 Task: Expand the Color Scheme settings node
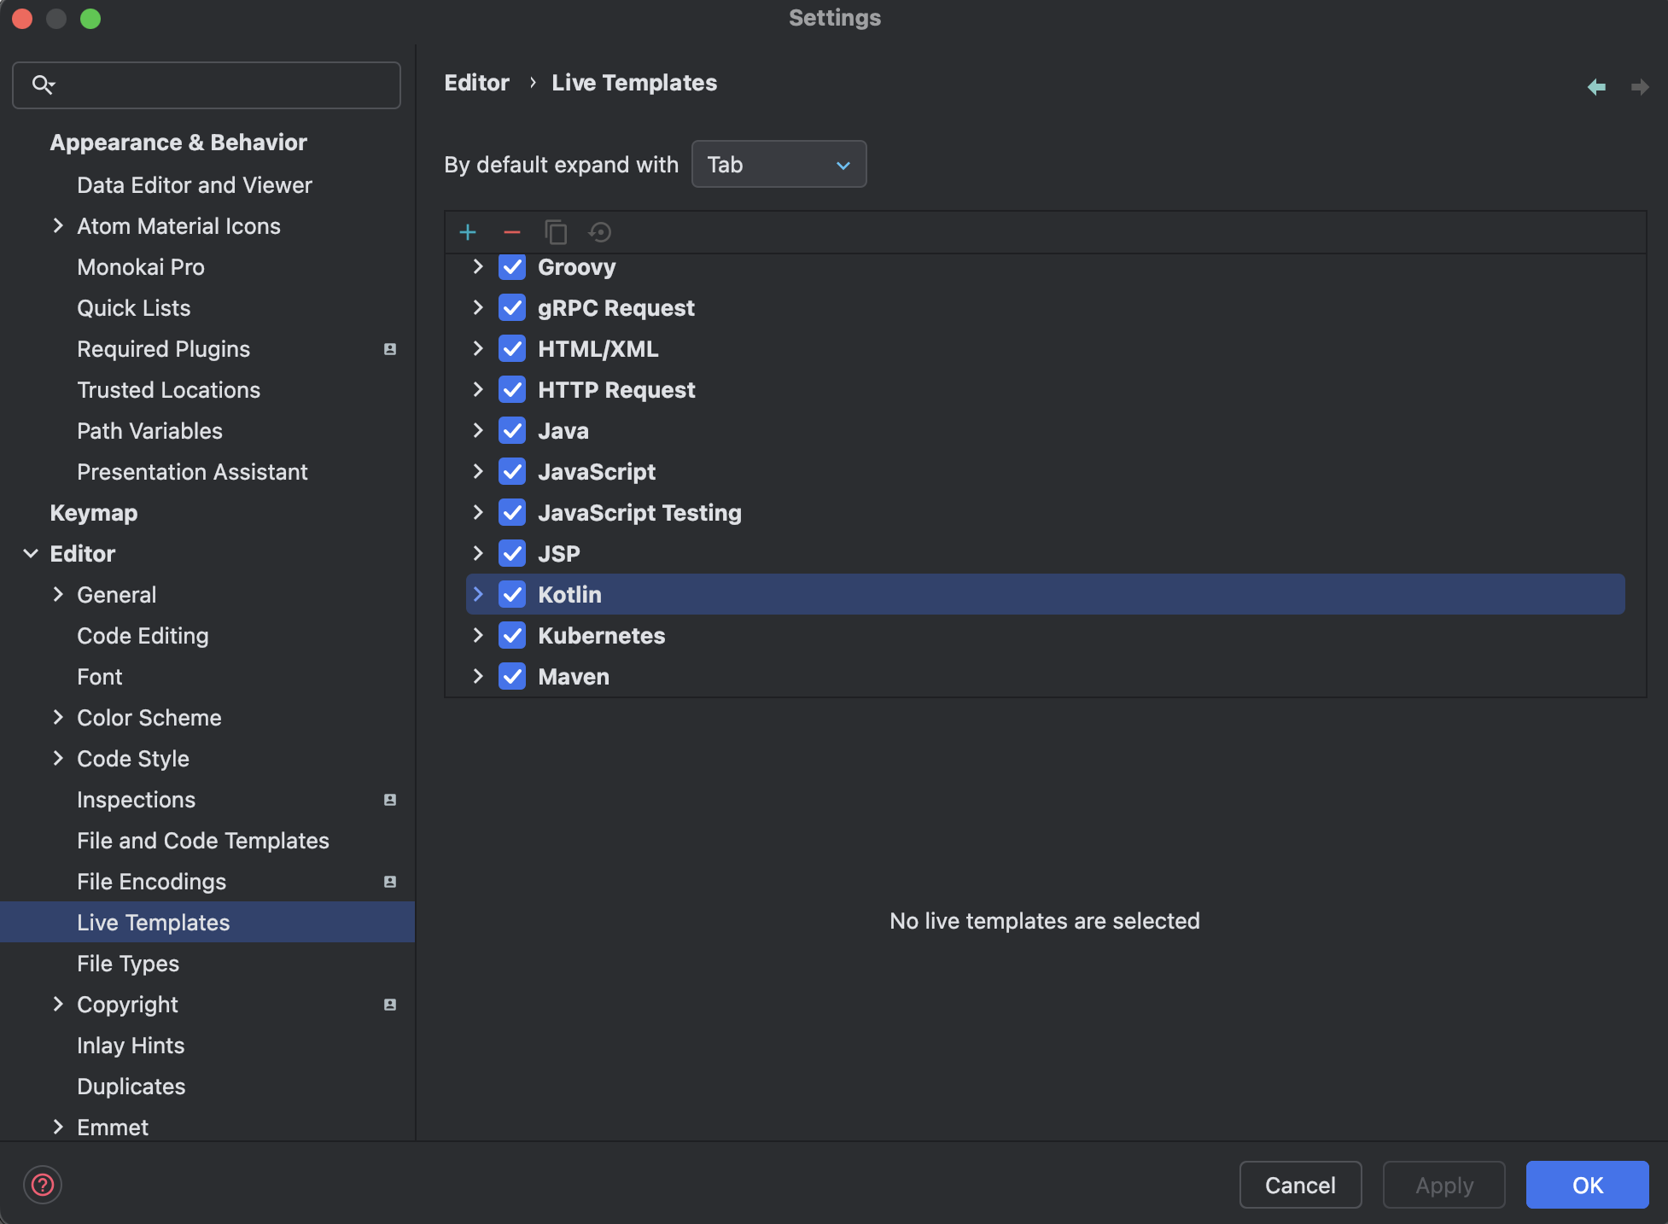pos(58,718)
